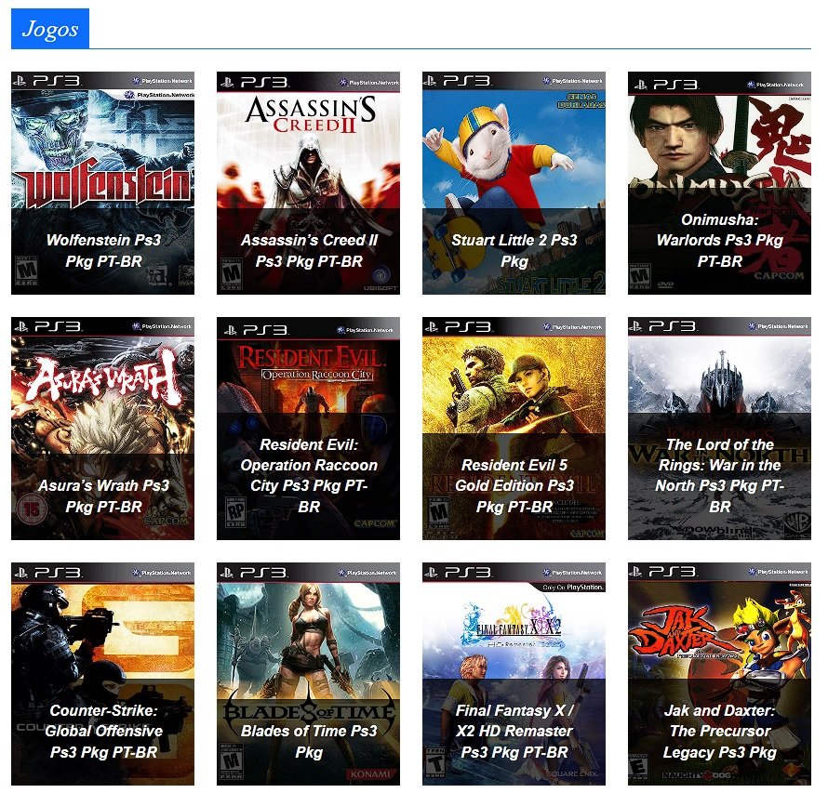
Task: Open Resident Evil: Operation Raccoon City title link
Action: click(308, 475)
